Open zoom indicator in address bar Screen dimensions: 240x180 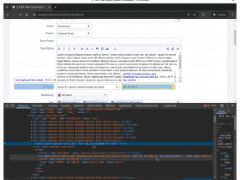188,15
